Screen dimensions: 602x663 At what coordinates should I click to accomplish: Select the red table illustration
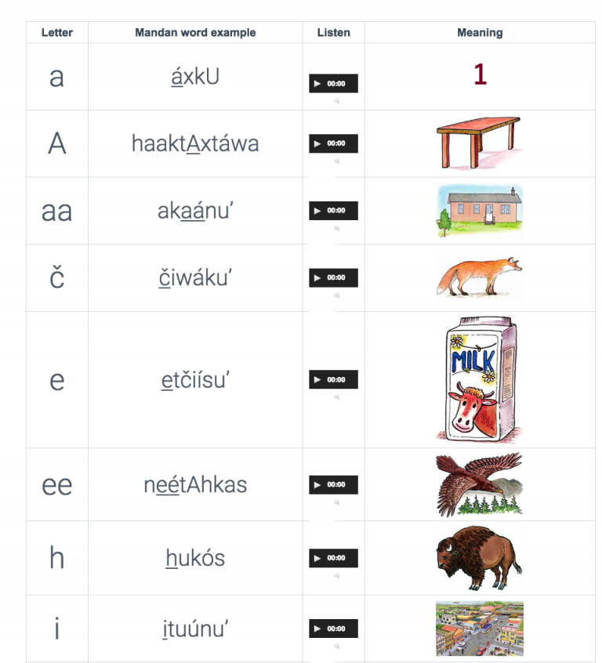[x=480, y=143]
